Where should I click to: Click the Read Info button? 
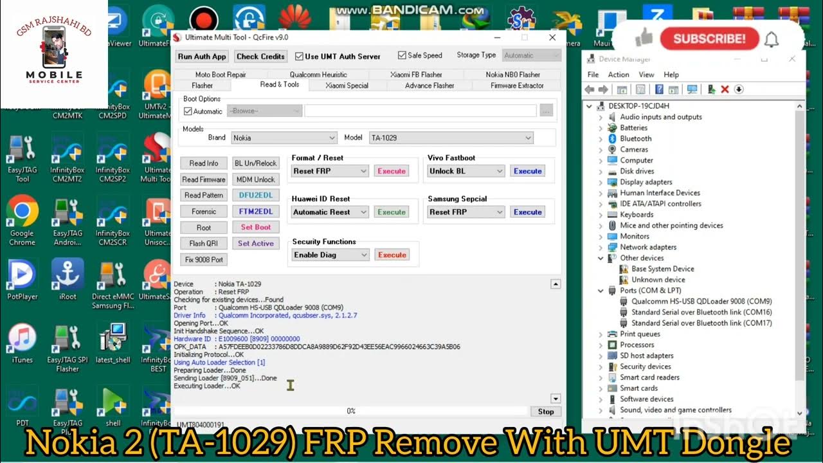click(204, 163)
